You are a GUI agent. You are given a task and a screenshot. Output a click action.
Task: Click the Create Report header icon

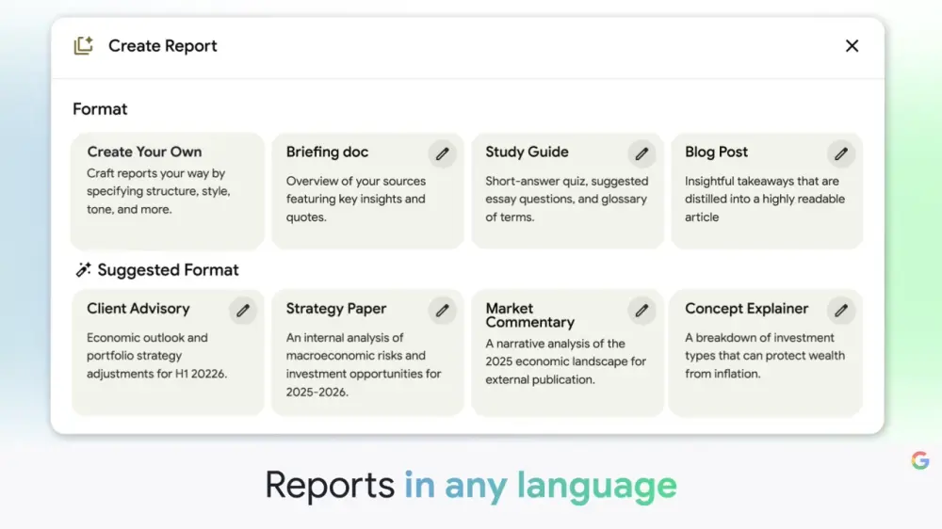(84, 45)
